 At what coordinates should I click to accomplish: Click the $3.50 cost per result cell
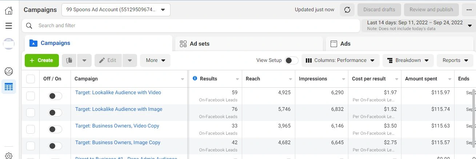click(390, 126)
